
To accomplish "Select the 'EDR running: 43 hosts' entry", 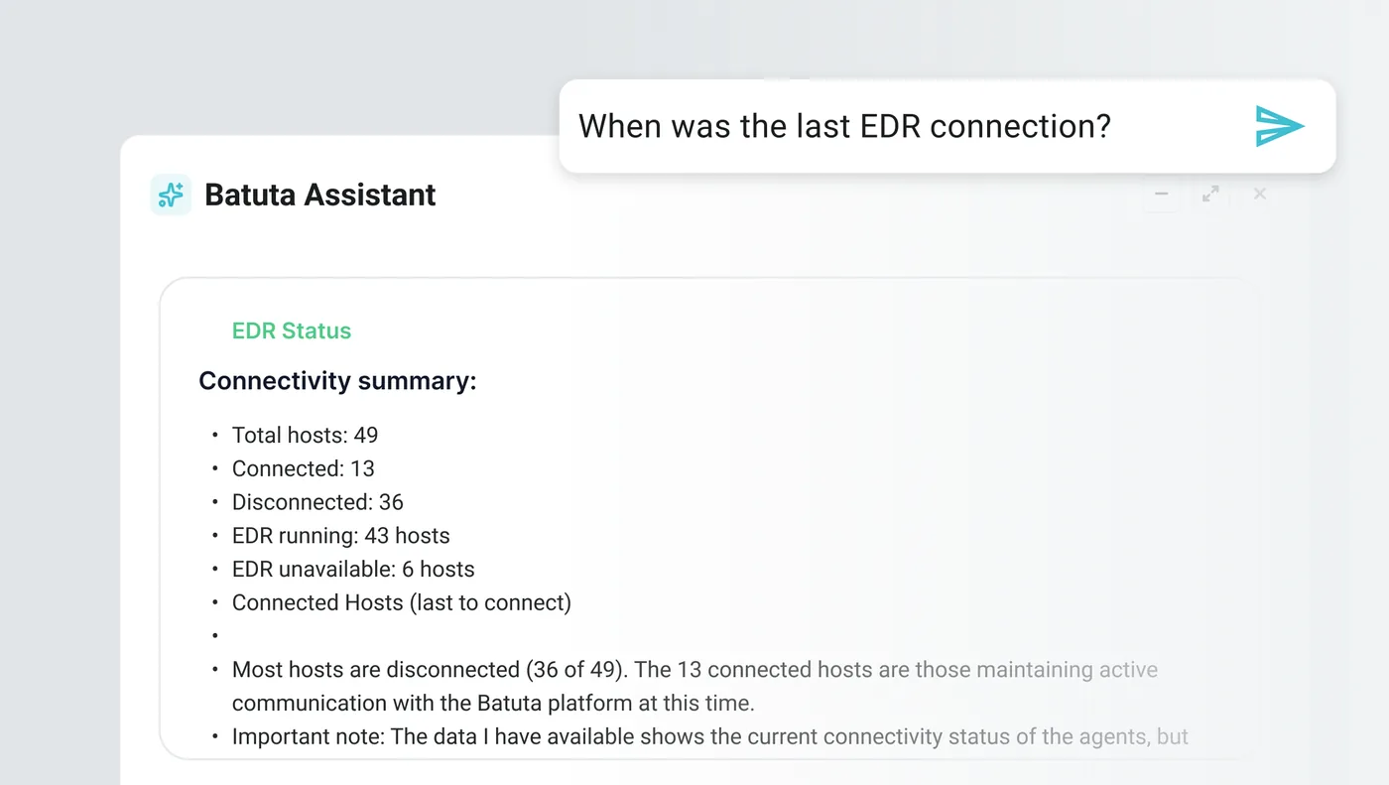I will pyautogui.click(x=340, y=536).
